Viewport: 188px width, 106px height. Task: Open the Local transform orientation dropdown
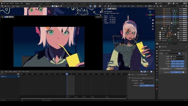(x=140, y=6)
